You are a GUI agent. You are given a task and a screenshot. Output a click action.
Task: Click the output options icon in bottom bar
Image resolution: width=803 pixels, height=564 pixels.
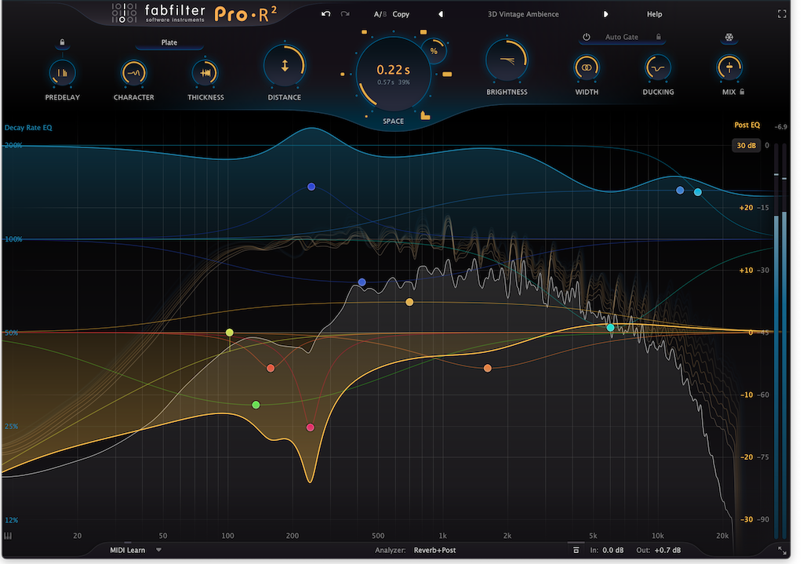point(576,550)
